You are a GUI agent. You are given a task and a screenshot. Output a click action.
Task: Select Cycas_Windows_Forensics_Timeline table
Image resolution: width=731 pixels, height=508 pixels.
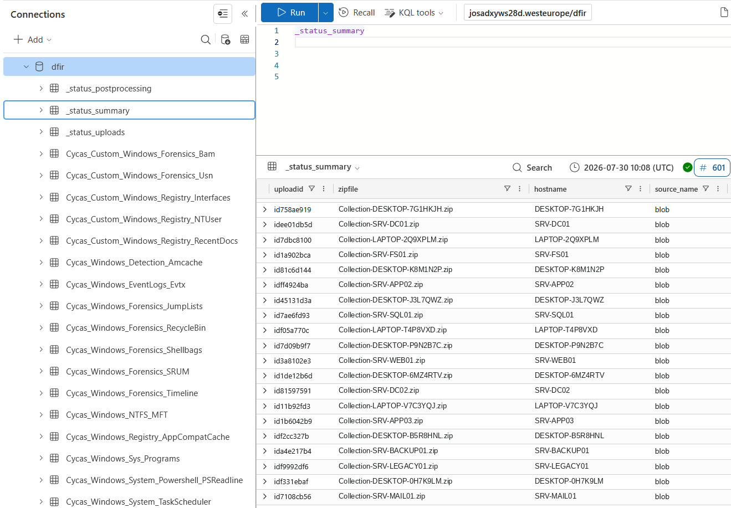(x=132, y=393)
